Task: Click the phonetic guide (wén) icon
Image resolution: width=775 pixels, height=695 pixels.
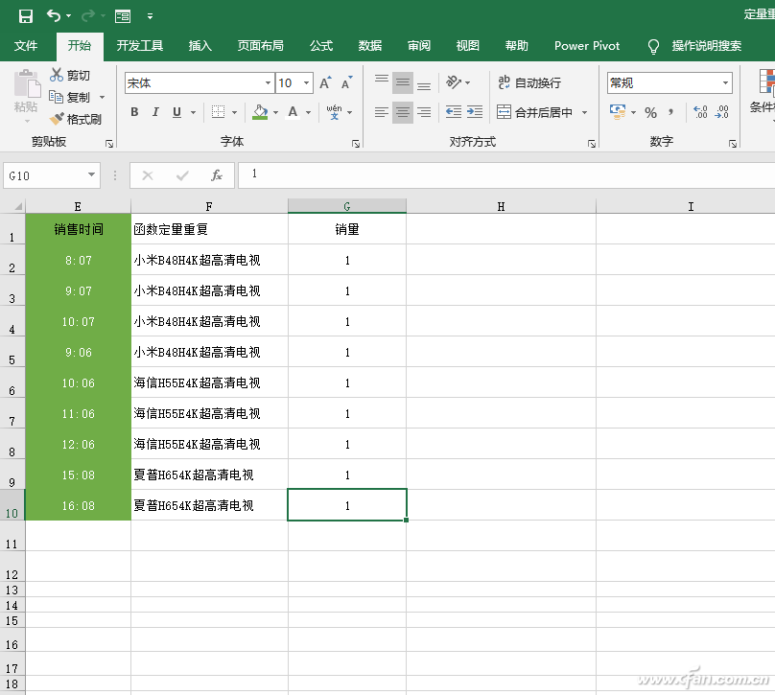Action: [x=334, y=112]
